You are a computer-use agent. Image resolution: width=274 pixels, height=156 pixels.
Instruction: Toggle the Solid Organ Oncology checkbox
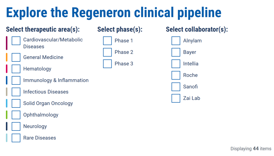coord(16,103)
